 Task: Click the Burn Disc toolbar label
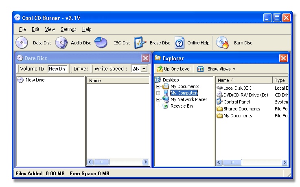[x=243, y=43]
